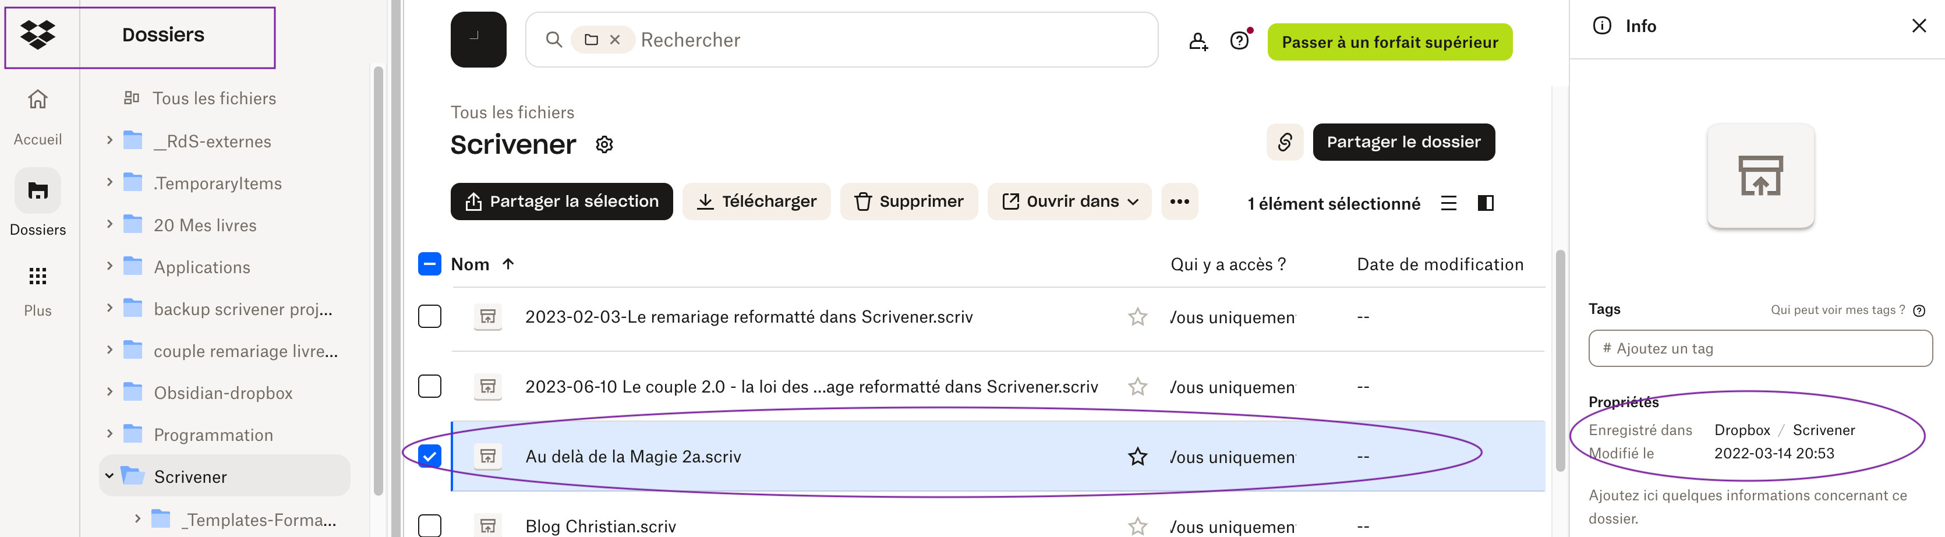Star the 2023-02-03-Le remariage file
1945x537 pixels.
(1137, 316)
